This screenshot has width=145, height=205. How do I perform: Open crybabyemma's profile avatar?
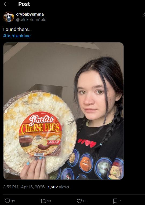(9, 17)
